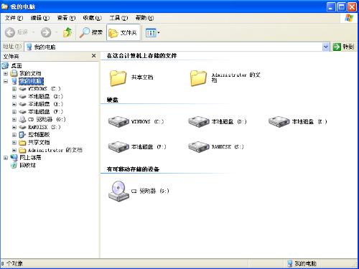Select the Administrator 的文档 folder icon

198,77
